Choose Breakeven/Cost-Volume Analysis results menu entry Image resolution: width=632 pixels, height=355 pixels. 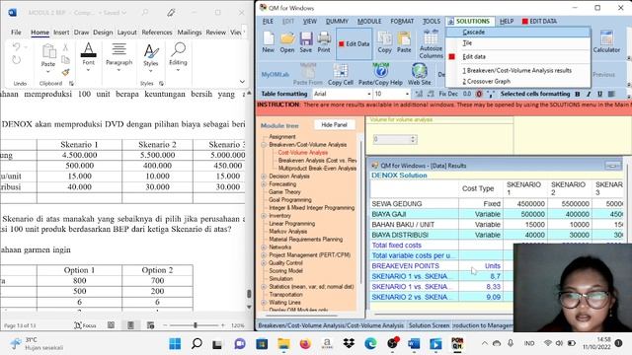pyautogui.click(x=518, y=70)
